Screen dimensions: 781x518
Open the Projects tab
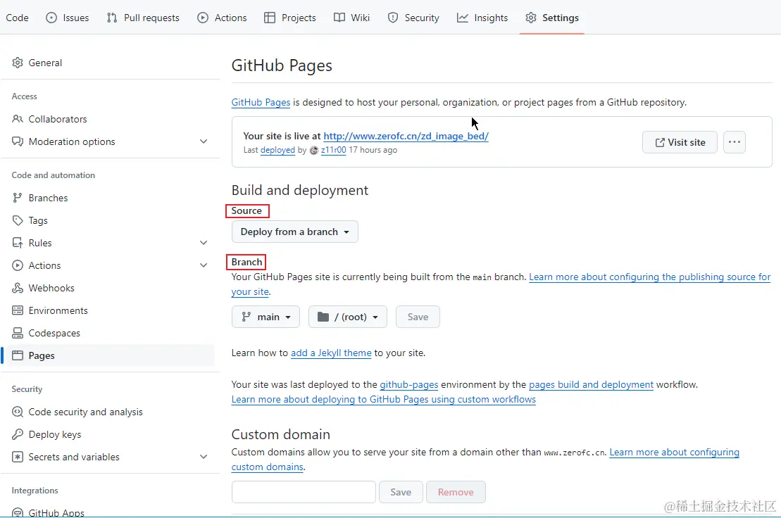click(290, 18)
